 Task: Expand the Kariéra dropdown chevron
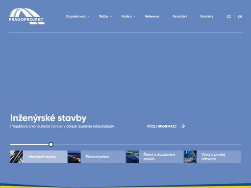[x=134, y=17]
